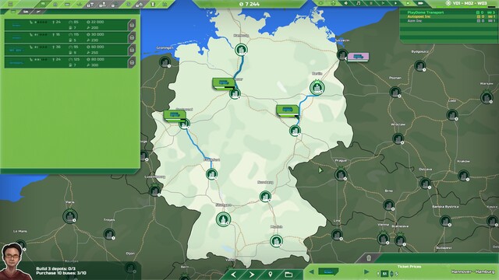
Task: Show next bus with right triangle arrow
Action: pyautogui.click(x=366, y=272)
